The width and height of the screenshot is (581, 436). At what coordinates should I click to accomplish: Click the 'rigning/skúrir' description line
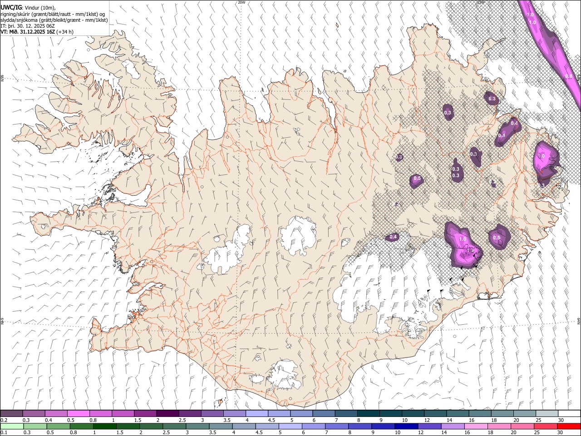53,14
